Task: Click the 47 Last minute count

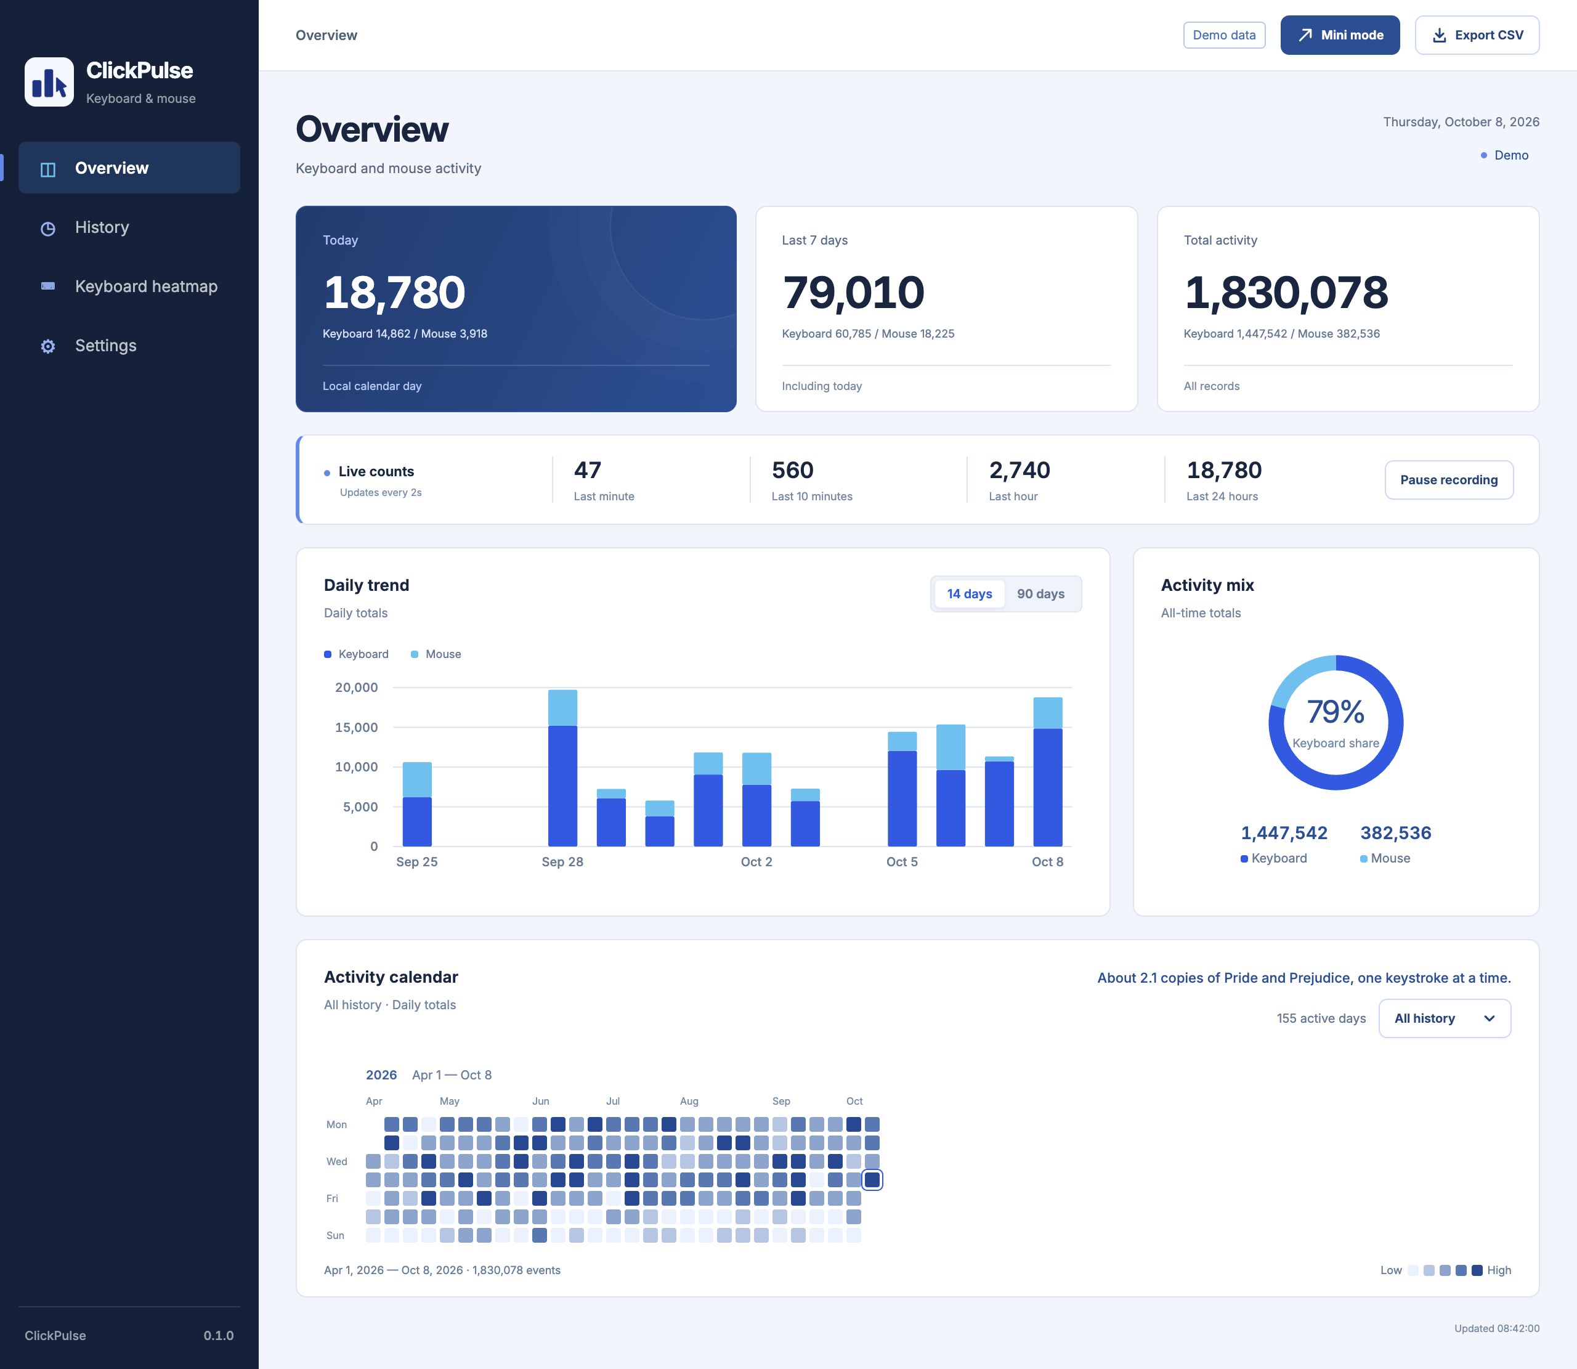Action: click(587, 471)
